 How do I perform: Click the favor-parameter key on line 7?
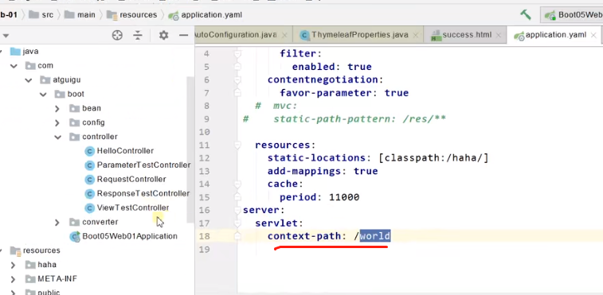326,93
